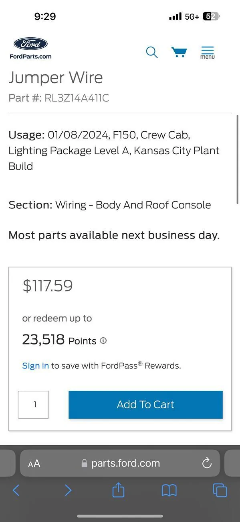240x522 pixels.
Task: Open the AA text size options
Action: 34,463
